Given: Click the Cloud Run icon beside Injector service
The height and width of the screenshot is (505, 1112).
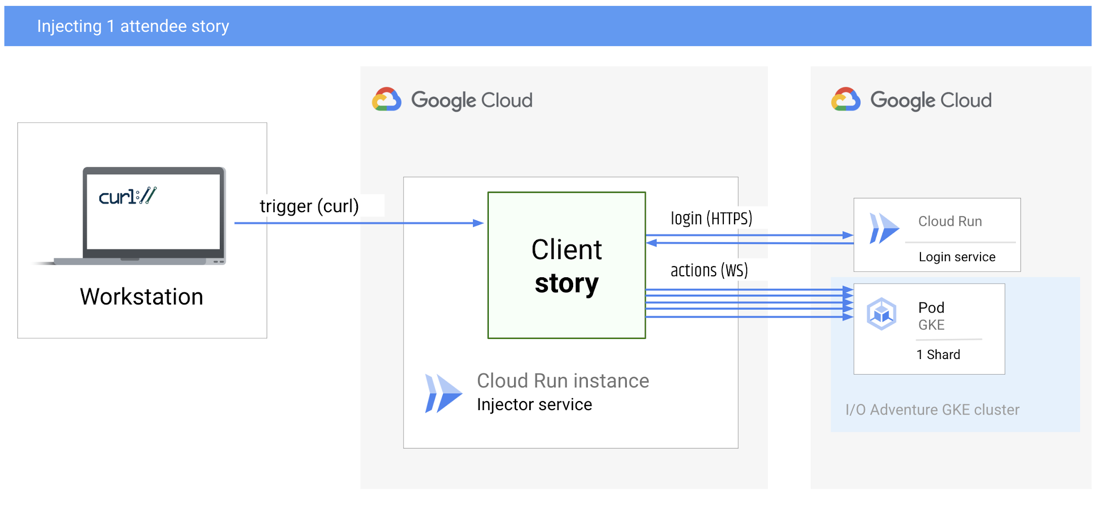Looking at the screenshot, I should [443, 393].
